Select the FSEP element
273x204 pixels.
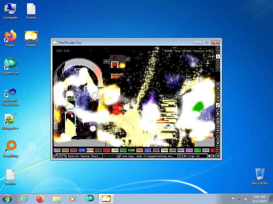[123, 150]
